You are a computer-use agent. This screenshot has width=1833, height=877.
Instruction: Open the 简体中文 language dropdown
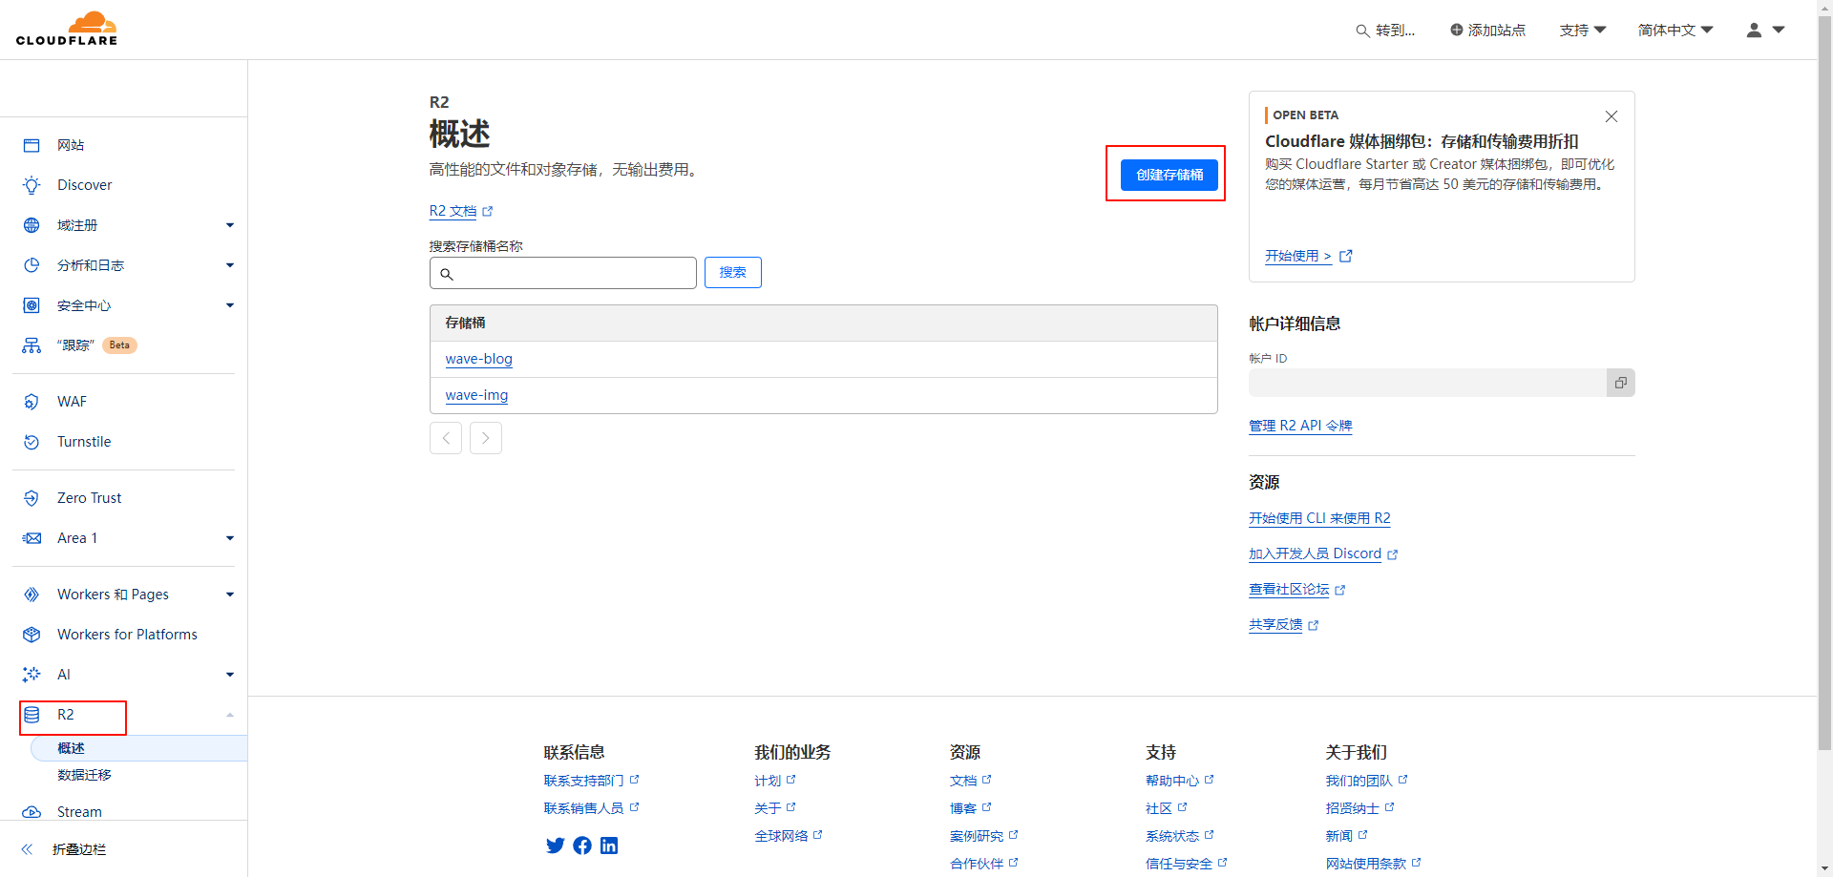click(1675, 31)
